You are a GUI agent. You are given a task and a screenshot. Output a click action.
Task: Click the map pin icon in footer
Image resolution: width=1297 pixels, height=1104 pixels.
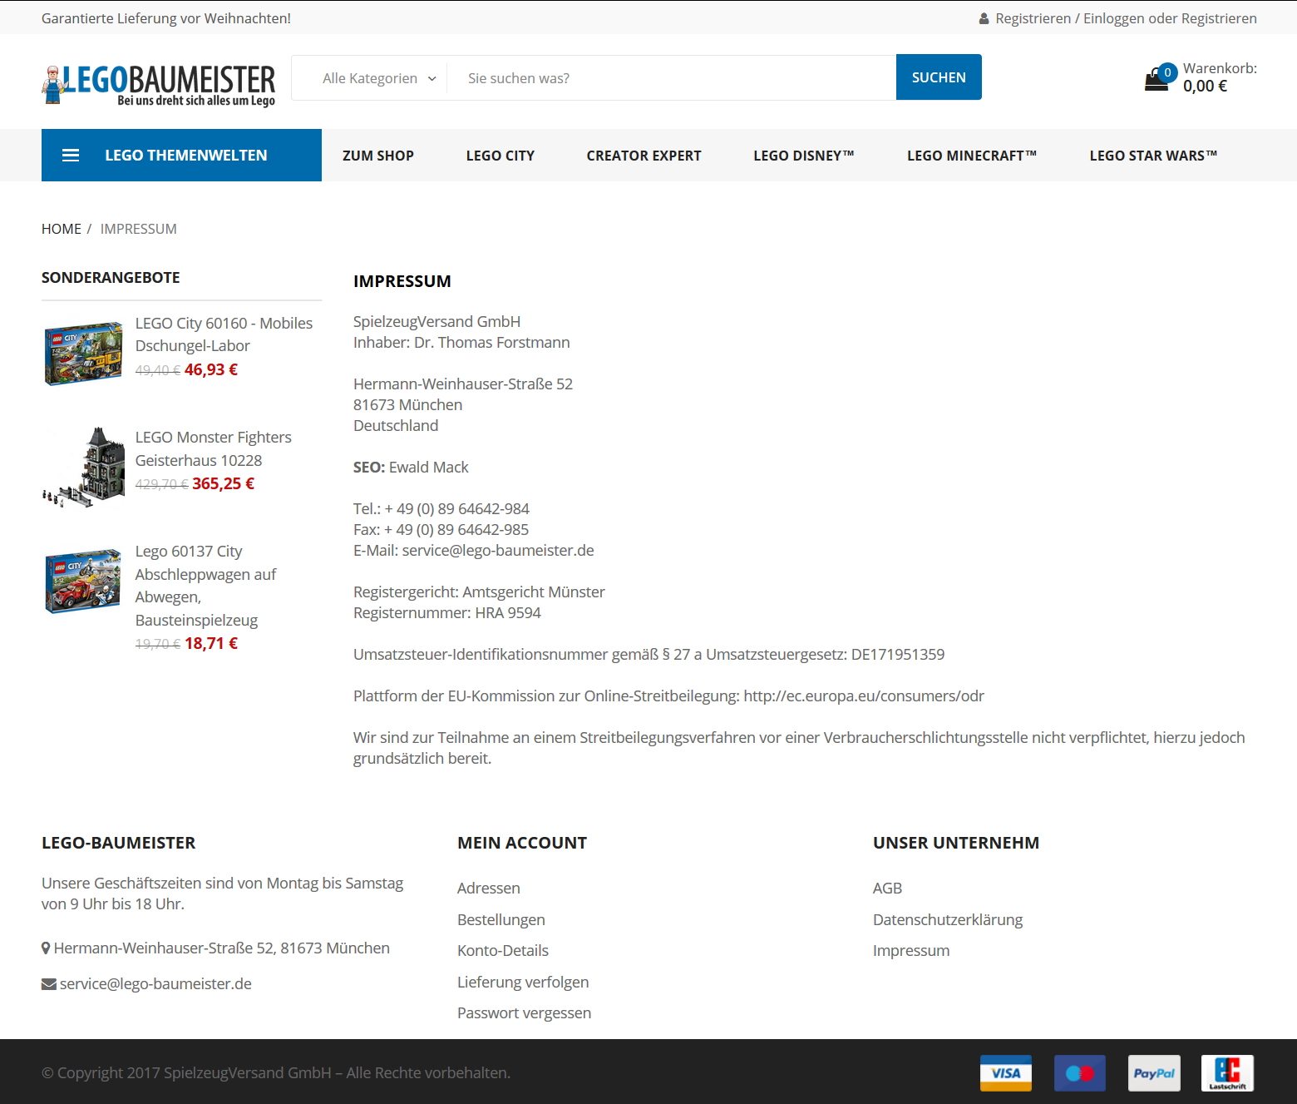[46, 948]
